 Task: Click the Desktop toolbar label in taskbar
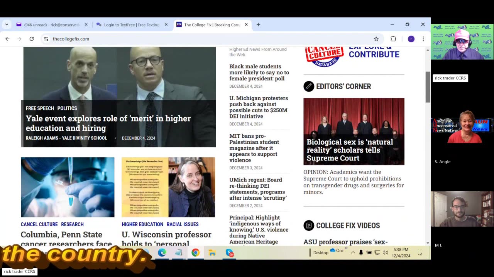tap(321, 253)
